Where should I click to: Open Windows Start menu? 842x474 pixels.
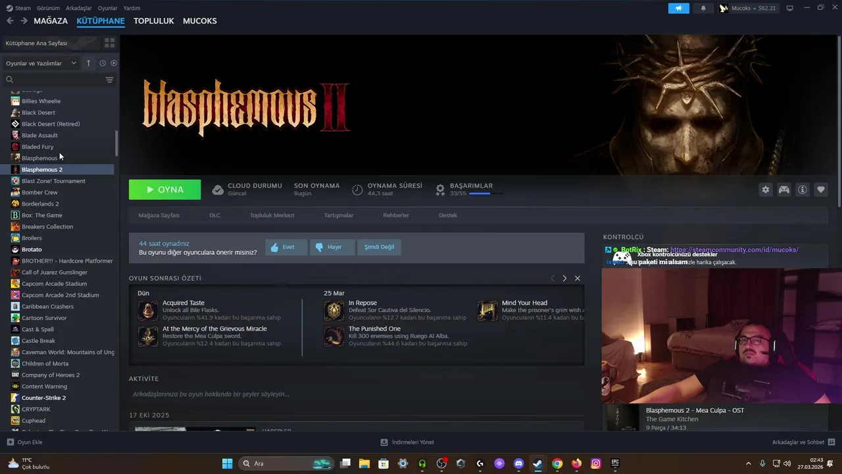[x=227, y=463]
